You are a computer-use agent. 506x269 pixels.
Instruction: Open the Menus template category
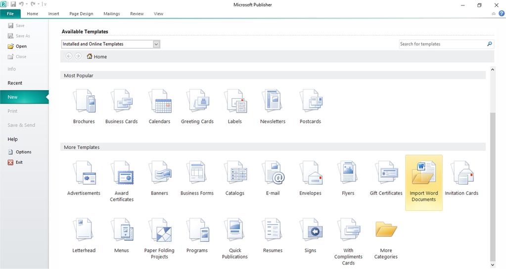122,235
